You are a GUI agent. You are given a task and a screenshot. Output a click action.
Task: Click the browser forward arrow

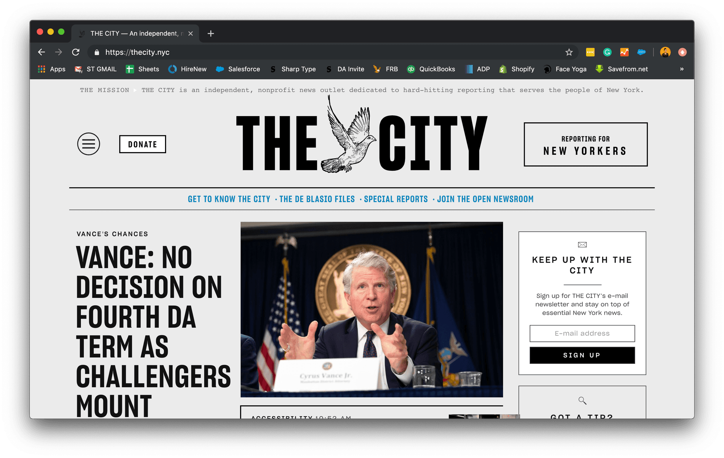(58, 52)
